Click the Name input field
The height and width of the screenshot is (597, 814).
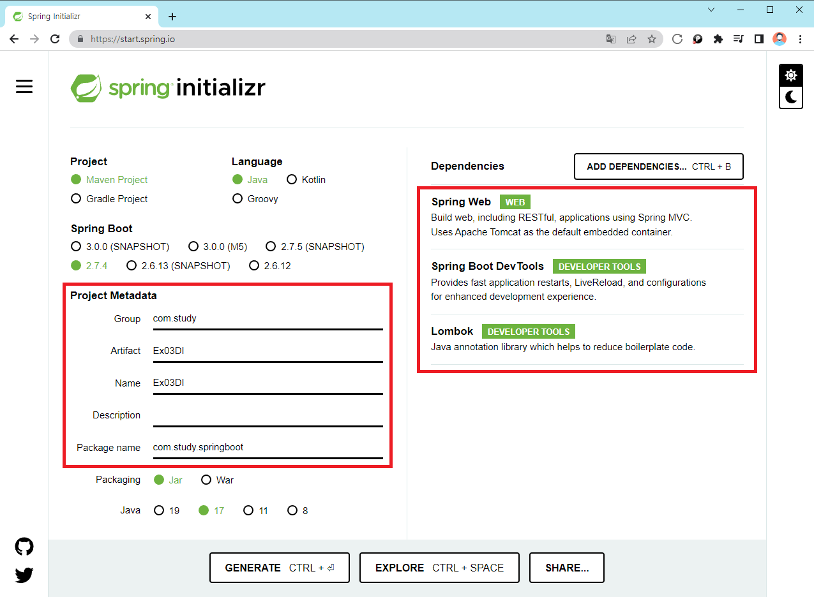268,383
